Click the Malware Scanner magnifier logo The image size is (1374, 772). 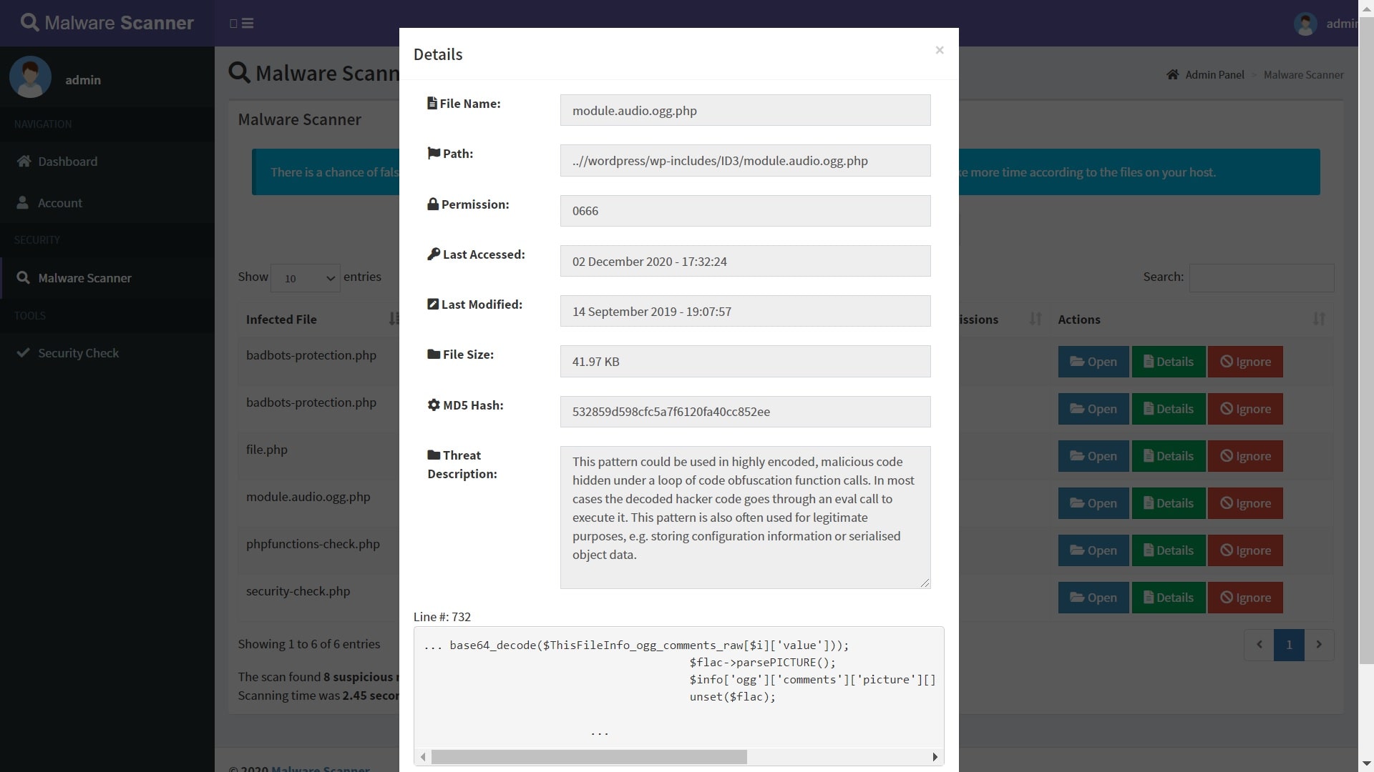29,23
